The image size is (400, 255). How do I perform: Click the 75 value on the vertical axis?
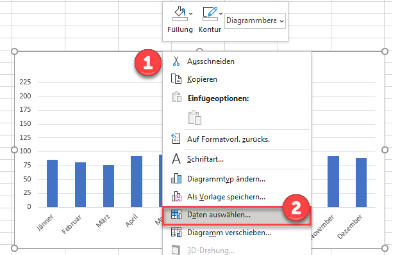(27, 165)
